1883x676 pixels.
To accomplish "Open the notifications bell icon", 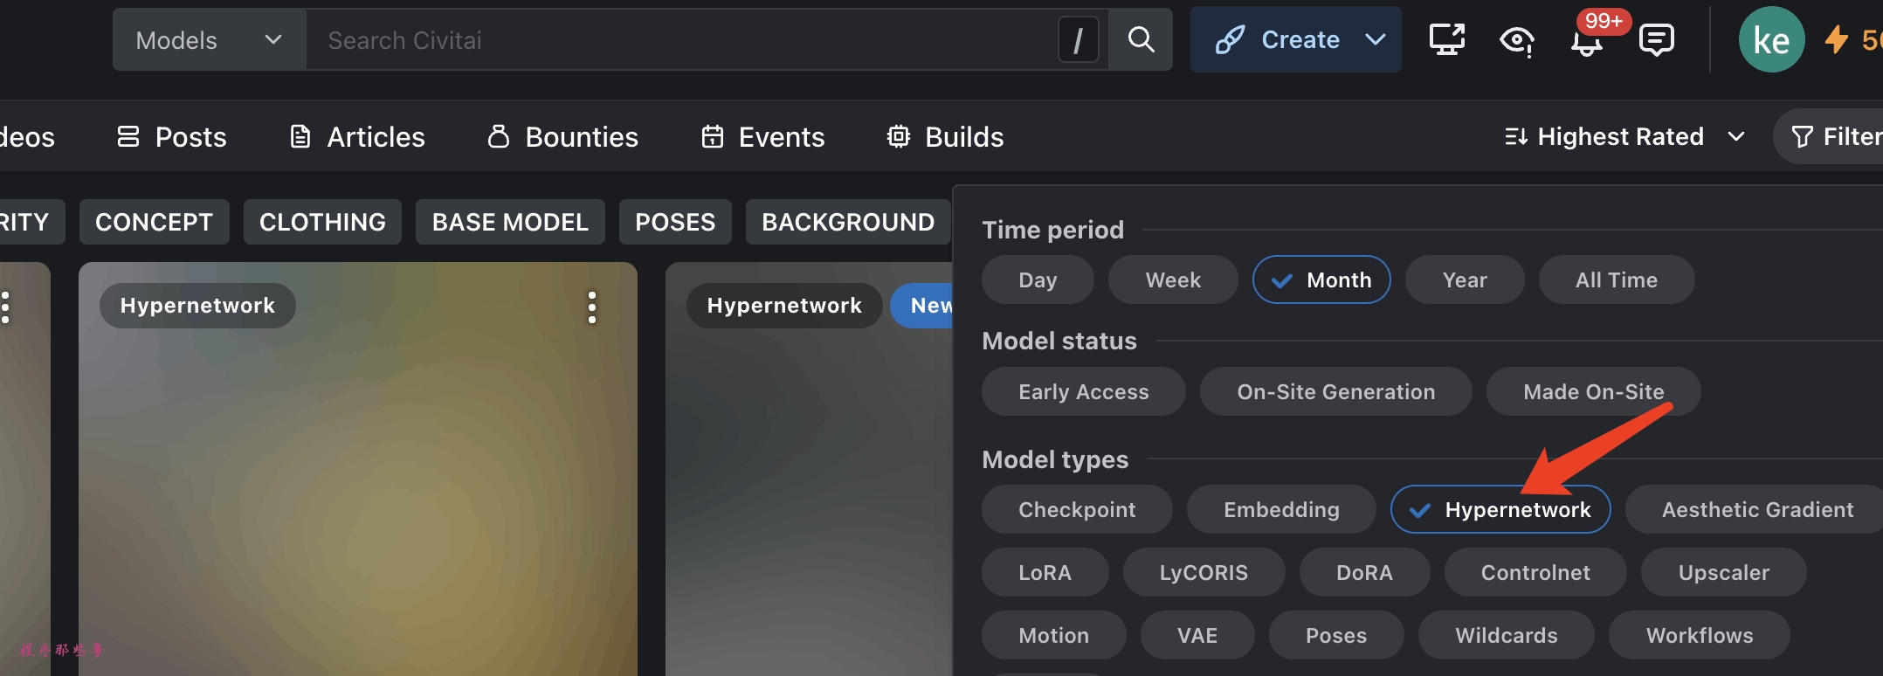I will click(1586, 42).
